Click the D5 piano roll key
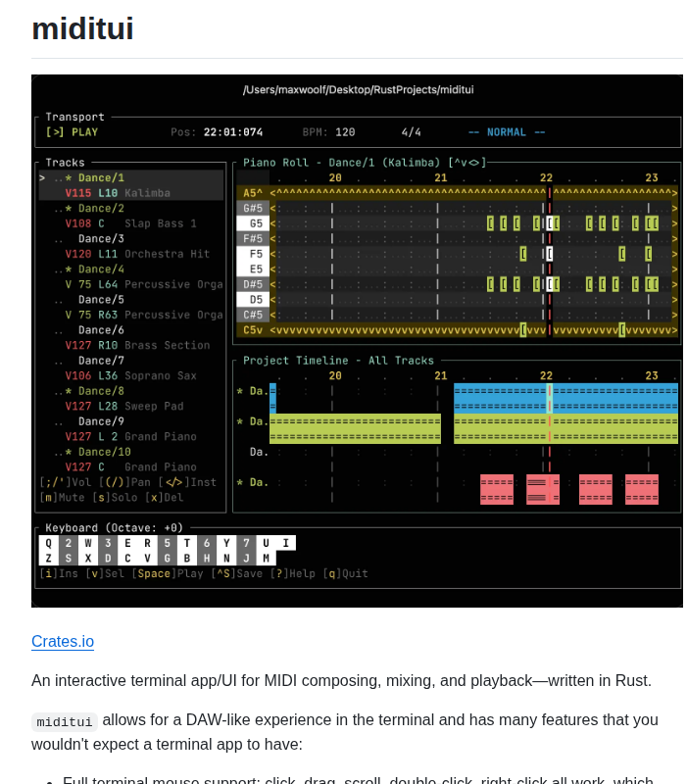 click(x=253, y=300)
